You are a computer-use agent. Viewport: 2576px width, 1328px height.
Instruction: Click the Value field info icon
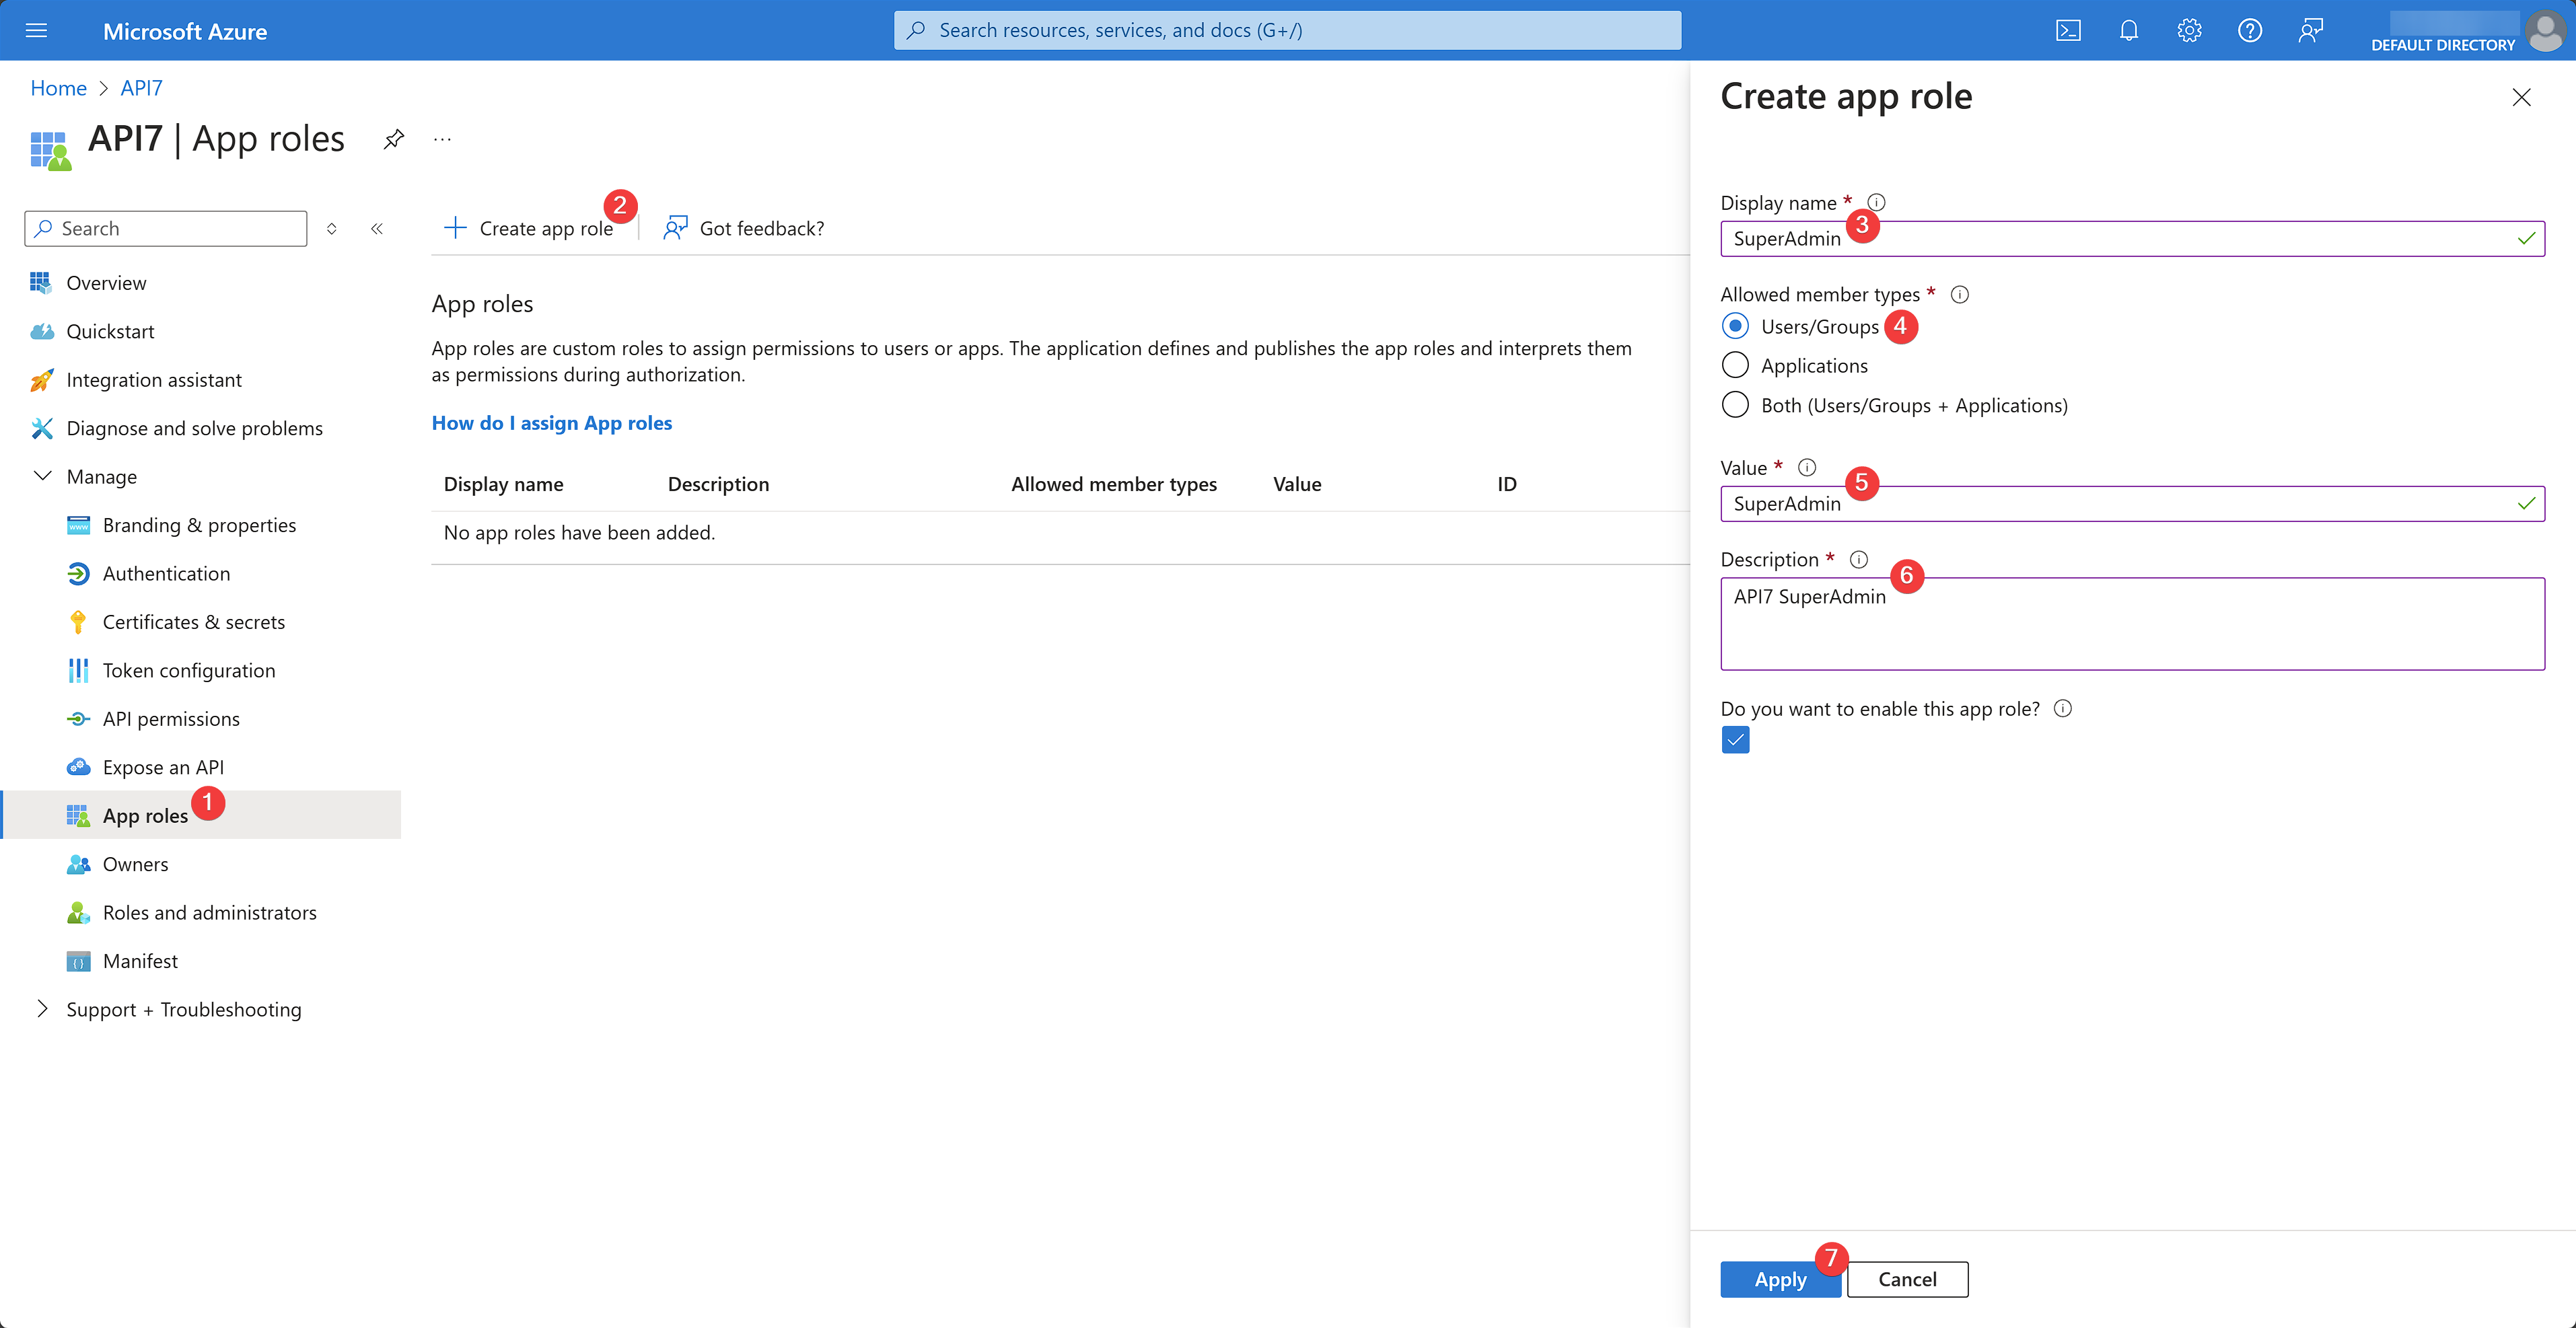click(1807, 467)
